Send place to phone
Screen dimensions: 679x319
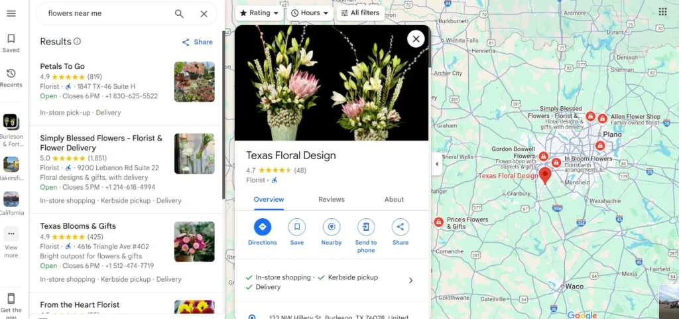(x=365, y=227)
